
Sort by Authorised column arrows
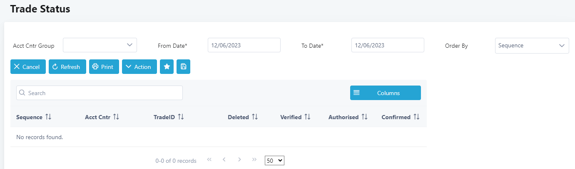coord(364,117)
